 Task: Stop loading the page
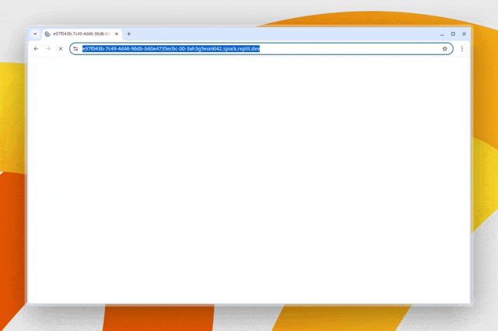point(61,48)
